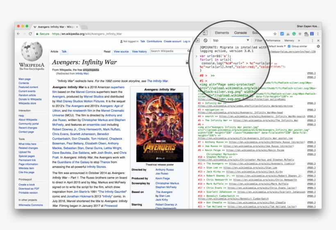
Task: Open the Performance tab in DevTools
Action: pyautogui.click(x=273, y=41)
